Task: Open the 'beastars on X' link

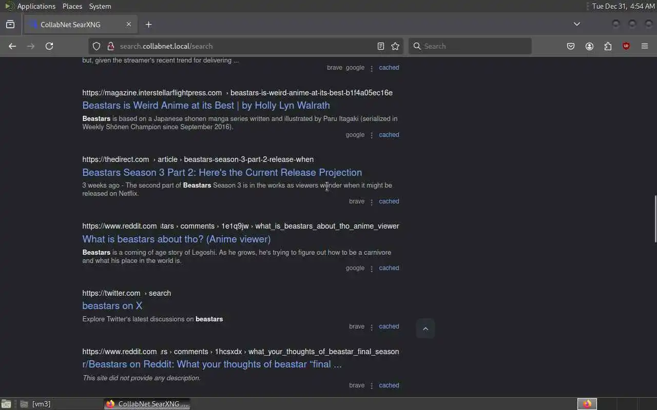Action: pyautogui.click(x=112, y=306)
